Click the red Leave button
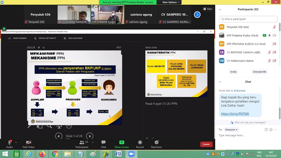The height and width of the screenshot is (158, 281). (x=206, y=144)
